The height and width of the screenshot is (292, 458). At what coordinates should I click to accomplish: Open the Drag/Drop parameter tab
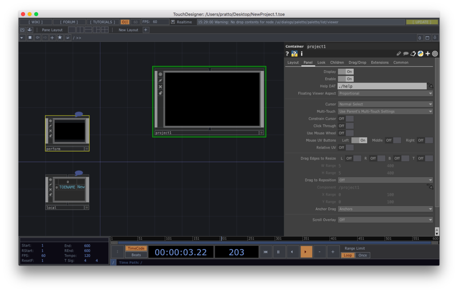357,63
